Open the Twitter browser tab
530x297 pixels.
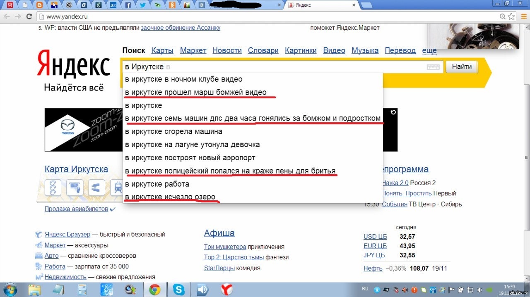(x=142, y=5)
